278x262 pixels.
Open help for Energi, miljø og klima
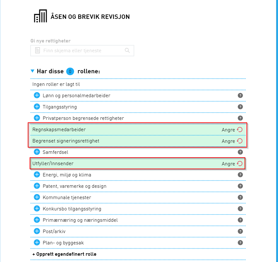click(x=240, y=175)
